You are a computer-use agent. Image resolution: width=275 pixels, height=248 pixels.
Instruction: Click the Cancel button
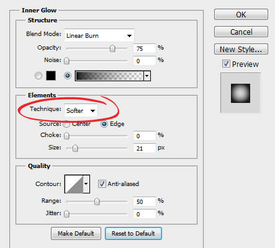241,32
